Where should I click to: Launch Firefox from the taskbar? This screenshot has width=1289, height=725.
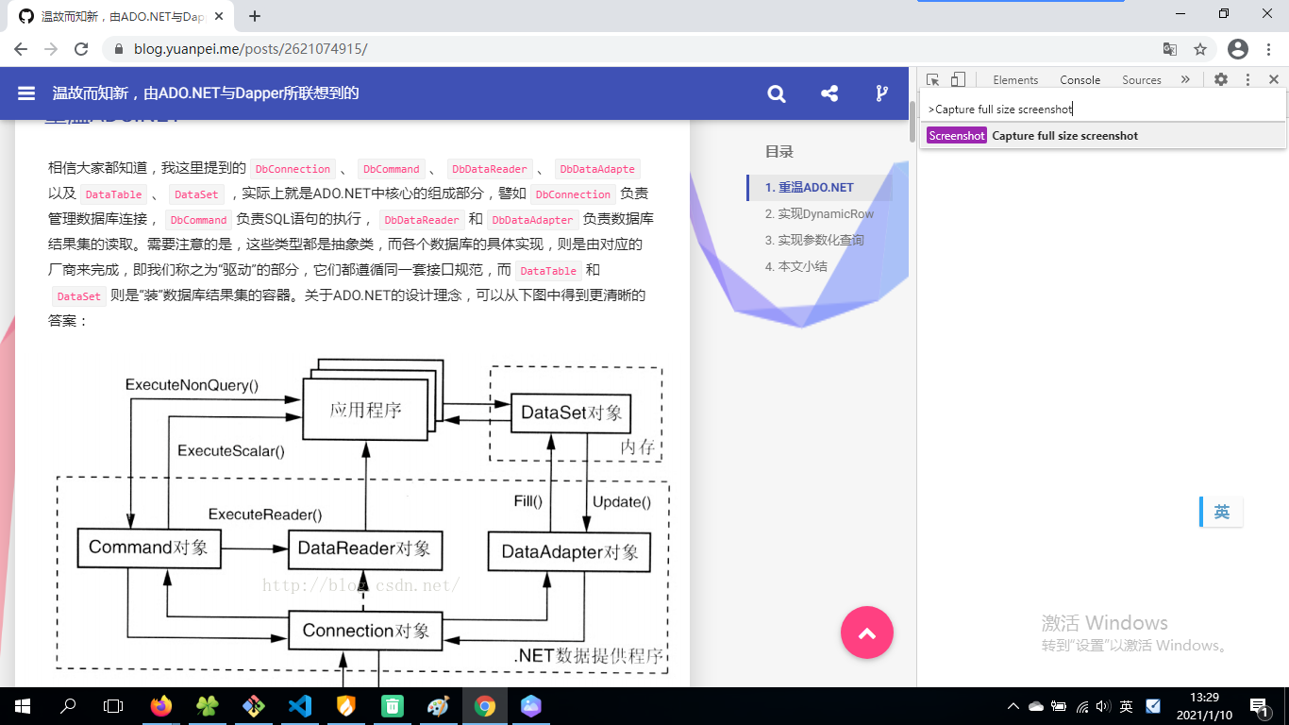click(x=161, y=706)
